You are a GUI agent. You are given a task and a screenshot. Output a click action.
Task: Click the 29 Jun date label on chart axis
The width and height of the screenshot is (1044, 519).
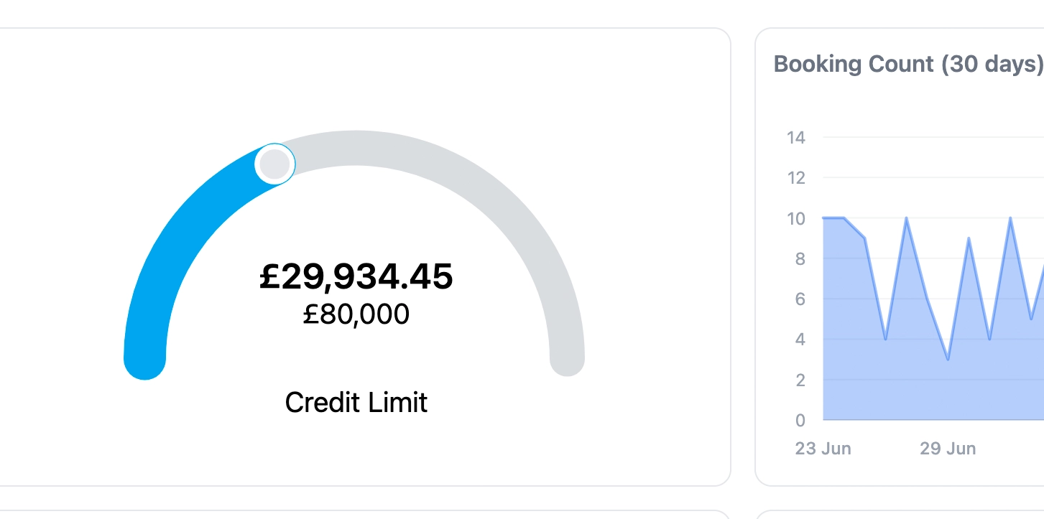pyautogui.click(x=948, y=449)
